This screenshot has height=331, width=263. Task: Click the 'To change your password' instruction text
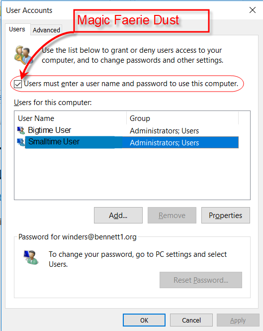click(138, 259)
